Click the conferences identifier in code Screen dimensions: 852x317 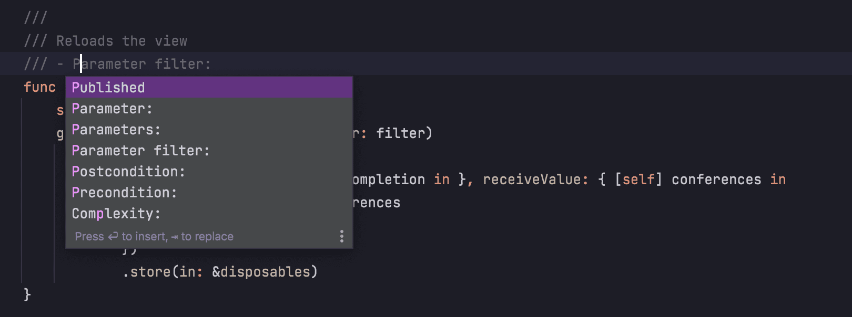[715, 179]
